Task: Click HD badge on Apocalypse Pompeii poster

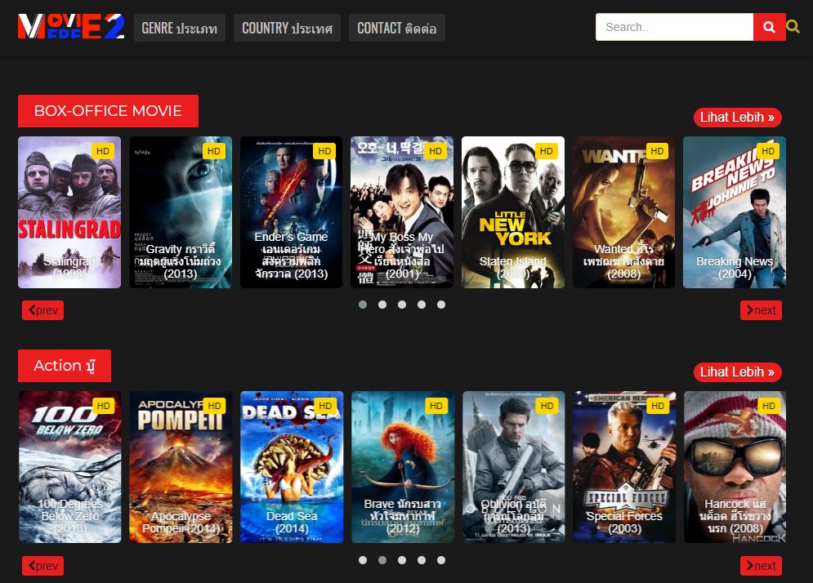Action: tap(215, 406)
